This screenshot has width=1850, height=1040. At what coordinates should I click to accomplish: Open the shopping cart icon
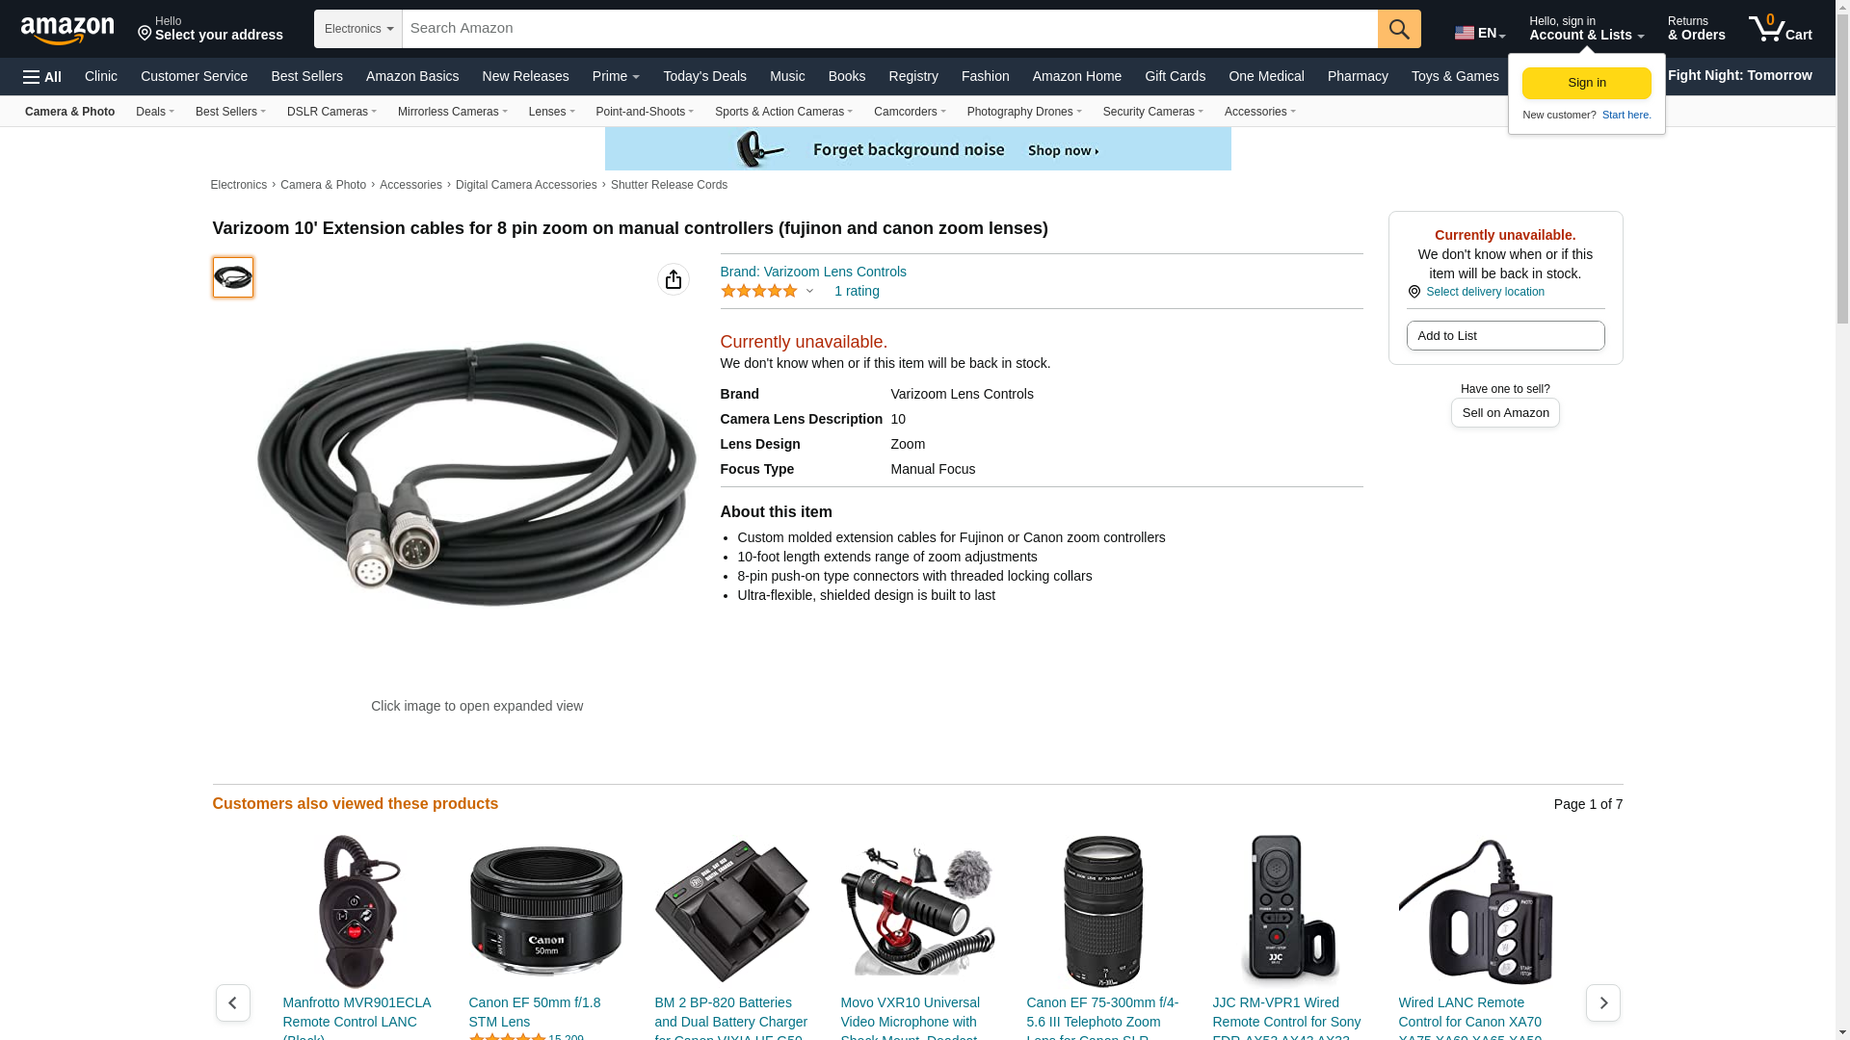1781,29
